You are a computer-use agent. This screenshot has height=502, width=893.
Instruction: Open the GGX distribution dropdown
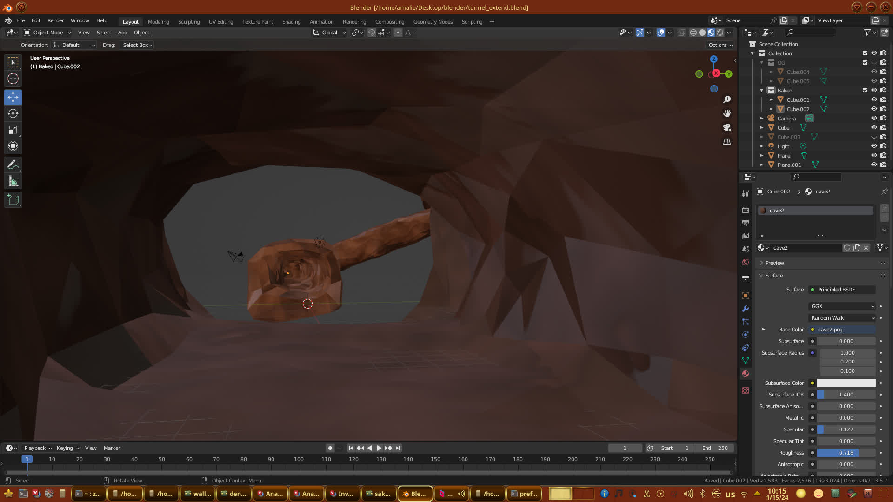pyautogui.click(x=842, y=306)
